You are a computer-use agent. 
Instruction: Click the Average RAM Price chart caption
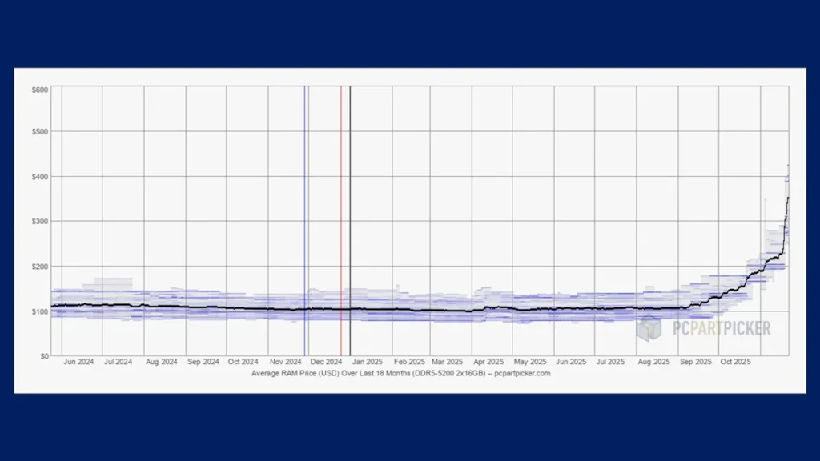click(400, 373)
